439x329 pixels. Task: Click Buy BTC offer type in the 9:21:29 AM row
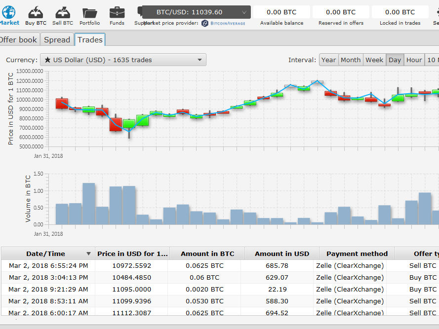tap(423, 289)
